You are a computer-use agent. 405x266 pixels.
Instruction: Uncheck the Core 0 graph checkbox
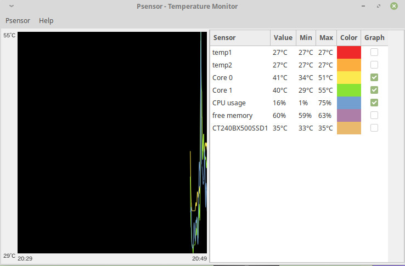(374, 77)
